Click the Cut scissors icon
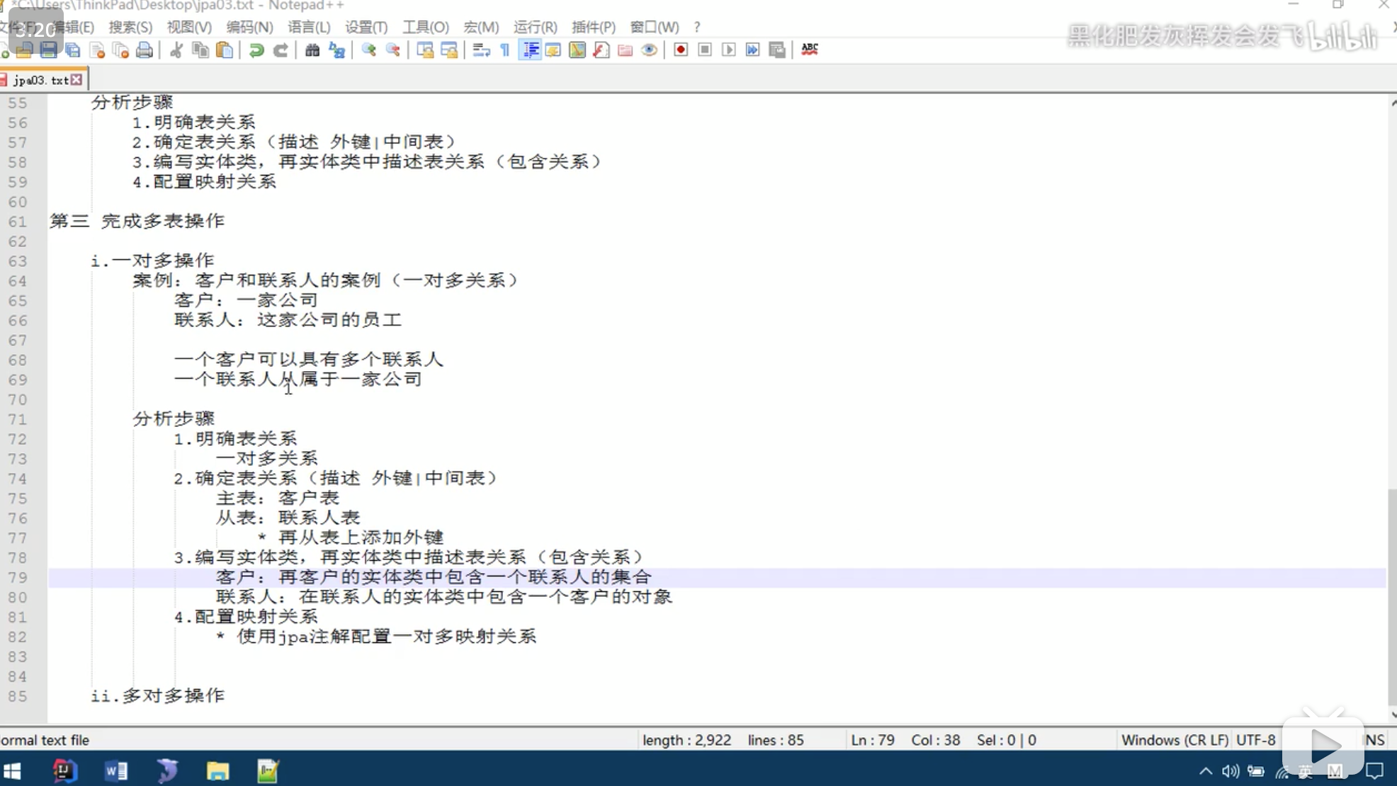Image resolution: width=1397 pixels, height=786 pixels. (176, 50)
